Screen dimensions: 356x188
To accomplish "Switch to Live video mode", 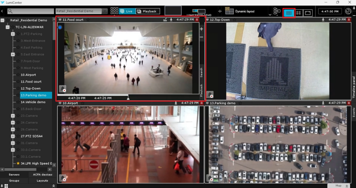I will (126, 11).
